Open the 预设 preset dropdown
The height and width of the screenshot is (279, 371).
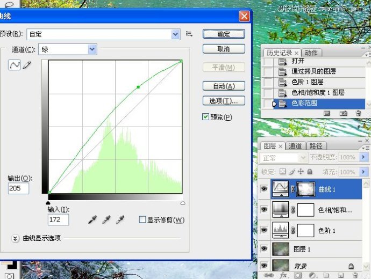click(x=175, y=34)
